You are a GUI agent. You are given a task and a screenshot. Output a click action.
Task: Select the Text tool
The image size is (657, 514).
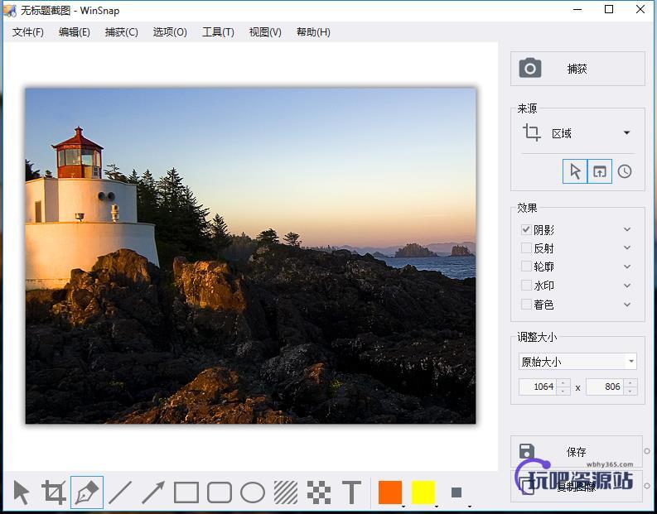(x=351, y=492)
